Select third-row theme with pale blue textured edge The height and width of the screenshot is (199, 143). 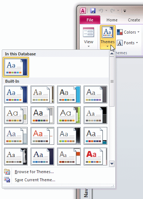[x=16, y=136]
